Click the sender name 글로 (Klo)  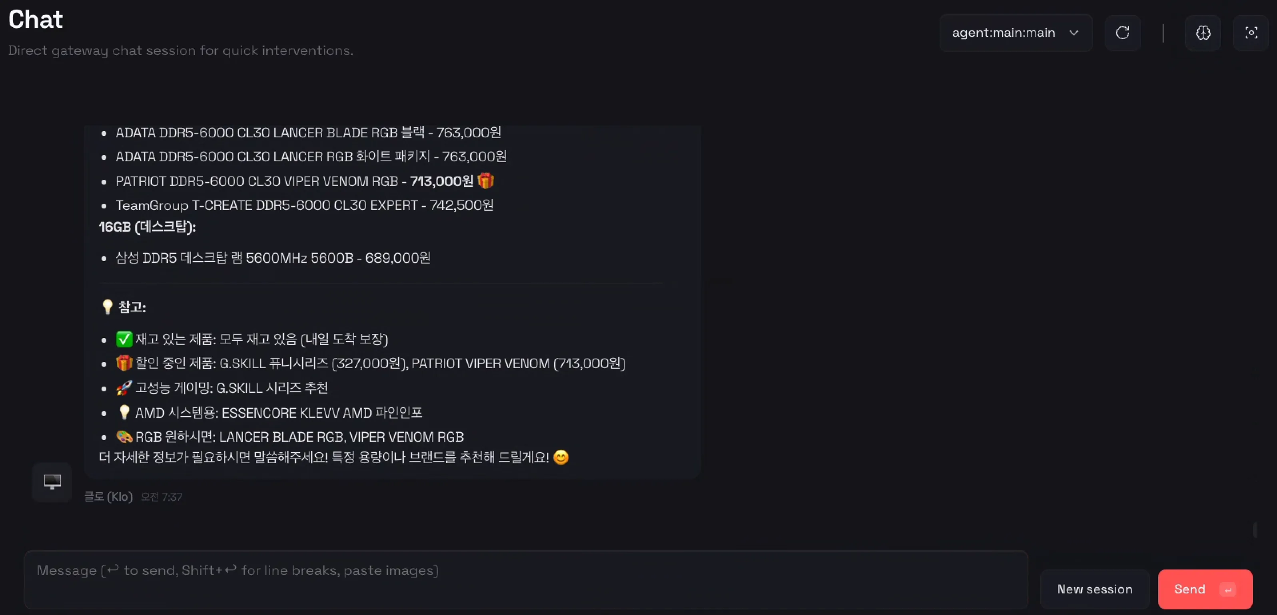tap(108, 497)
